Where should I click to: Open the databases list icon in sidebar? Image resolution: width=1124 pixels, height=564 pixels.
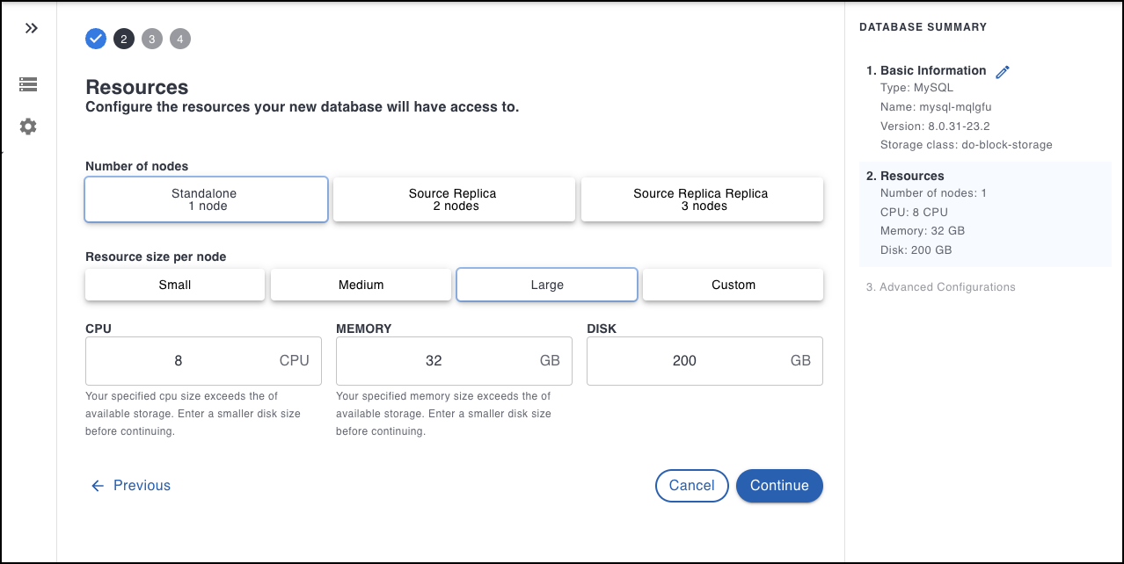pyautogui.click(x=28, y=84)
